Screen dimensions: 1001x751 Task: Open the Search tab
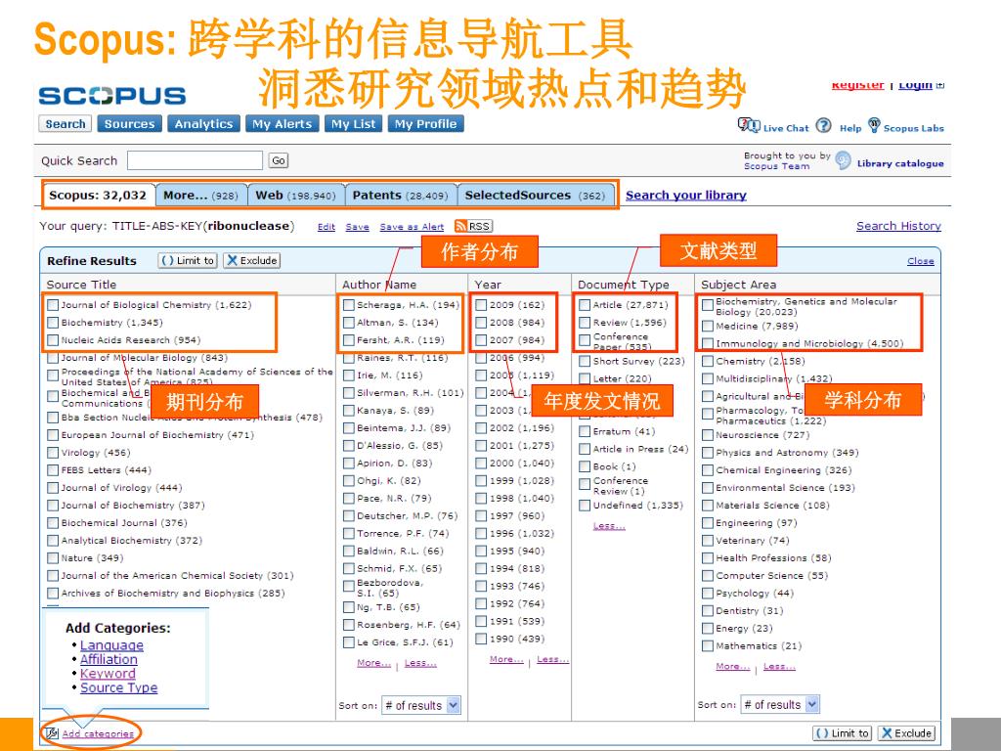point(65,124)
